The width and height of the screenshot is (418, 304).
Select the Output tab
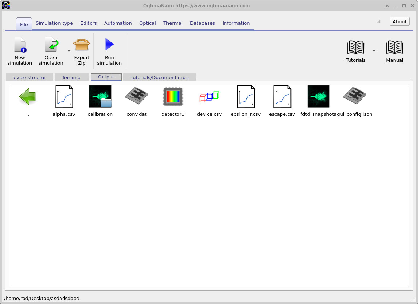pos(106,77)
